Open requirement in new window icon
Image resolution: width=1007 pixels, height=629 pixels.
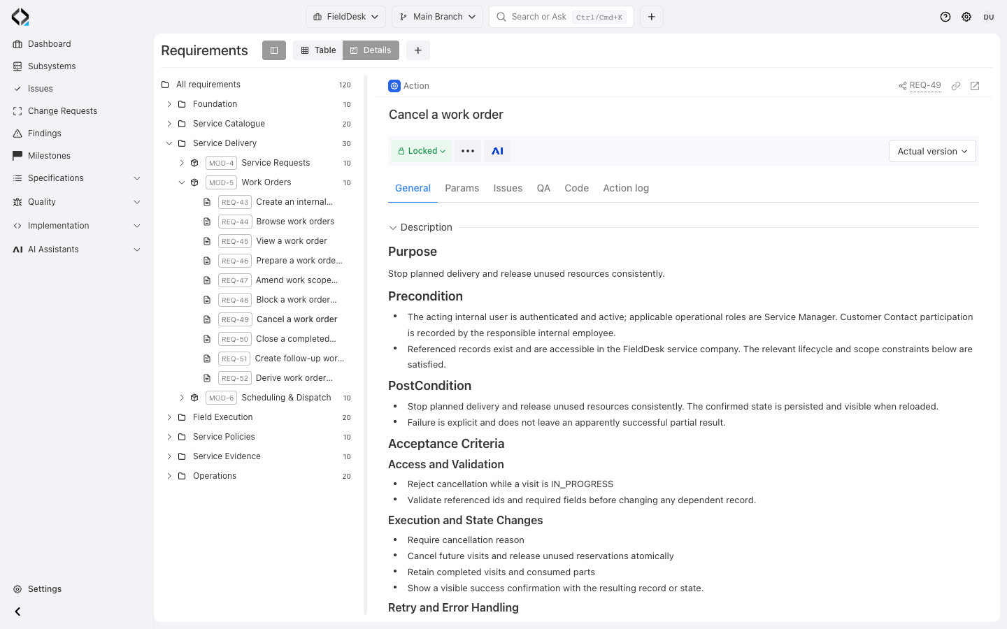(975, 86)
